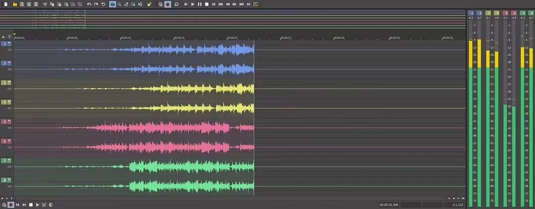
Task: Select the Pencil tool
Action: (x=126, y=4)
